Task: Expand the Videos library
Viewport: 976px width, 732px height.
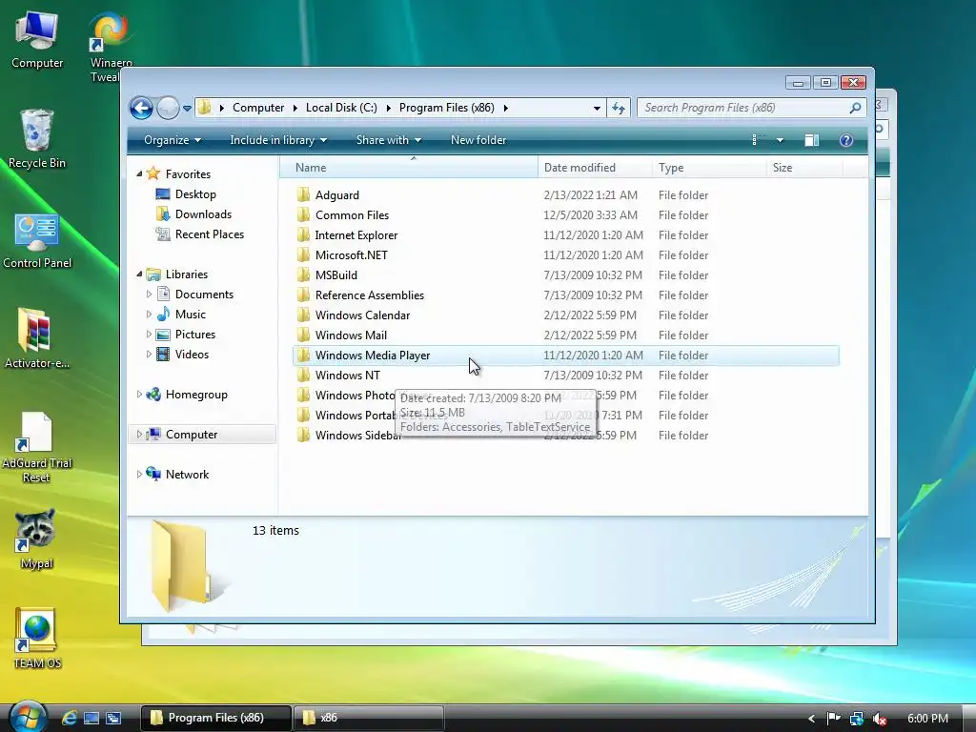Action: (x=149, y=355)
